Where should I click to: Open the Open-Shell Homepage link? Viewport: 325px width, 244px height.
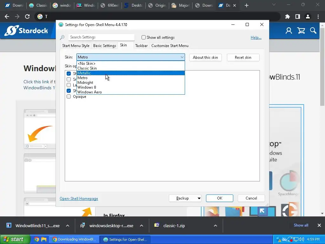(79, 199)
